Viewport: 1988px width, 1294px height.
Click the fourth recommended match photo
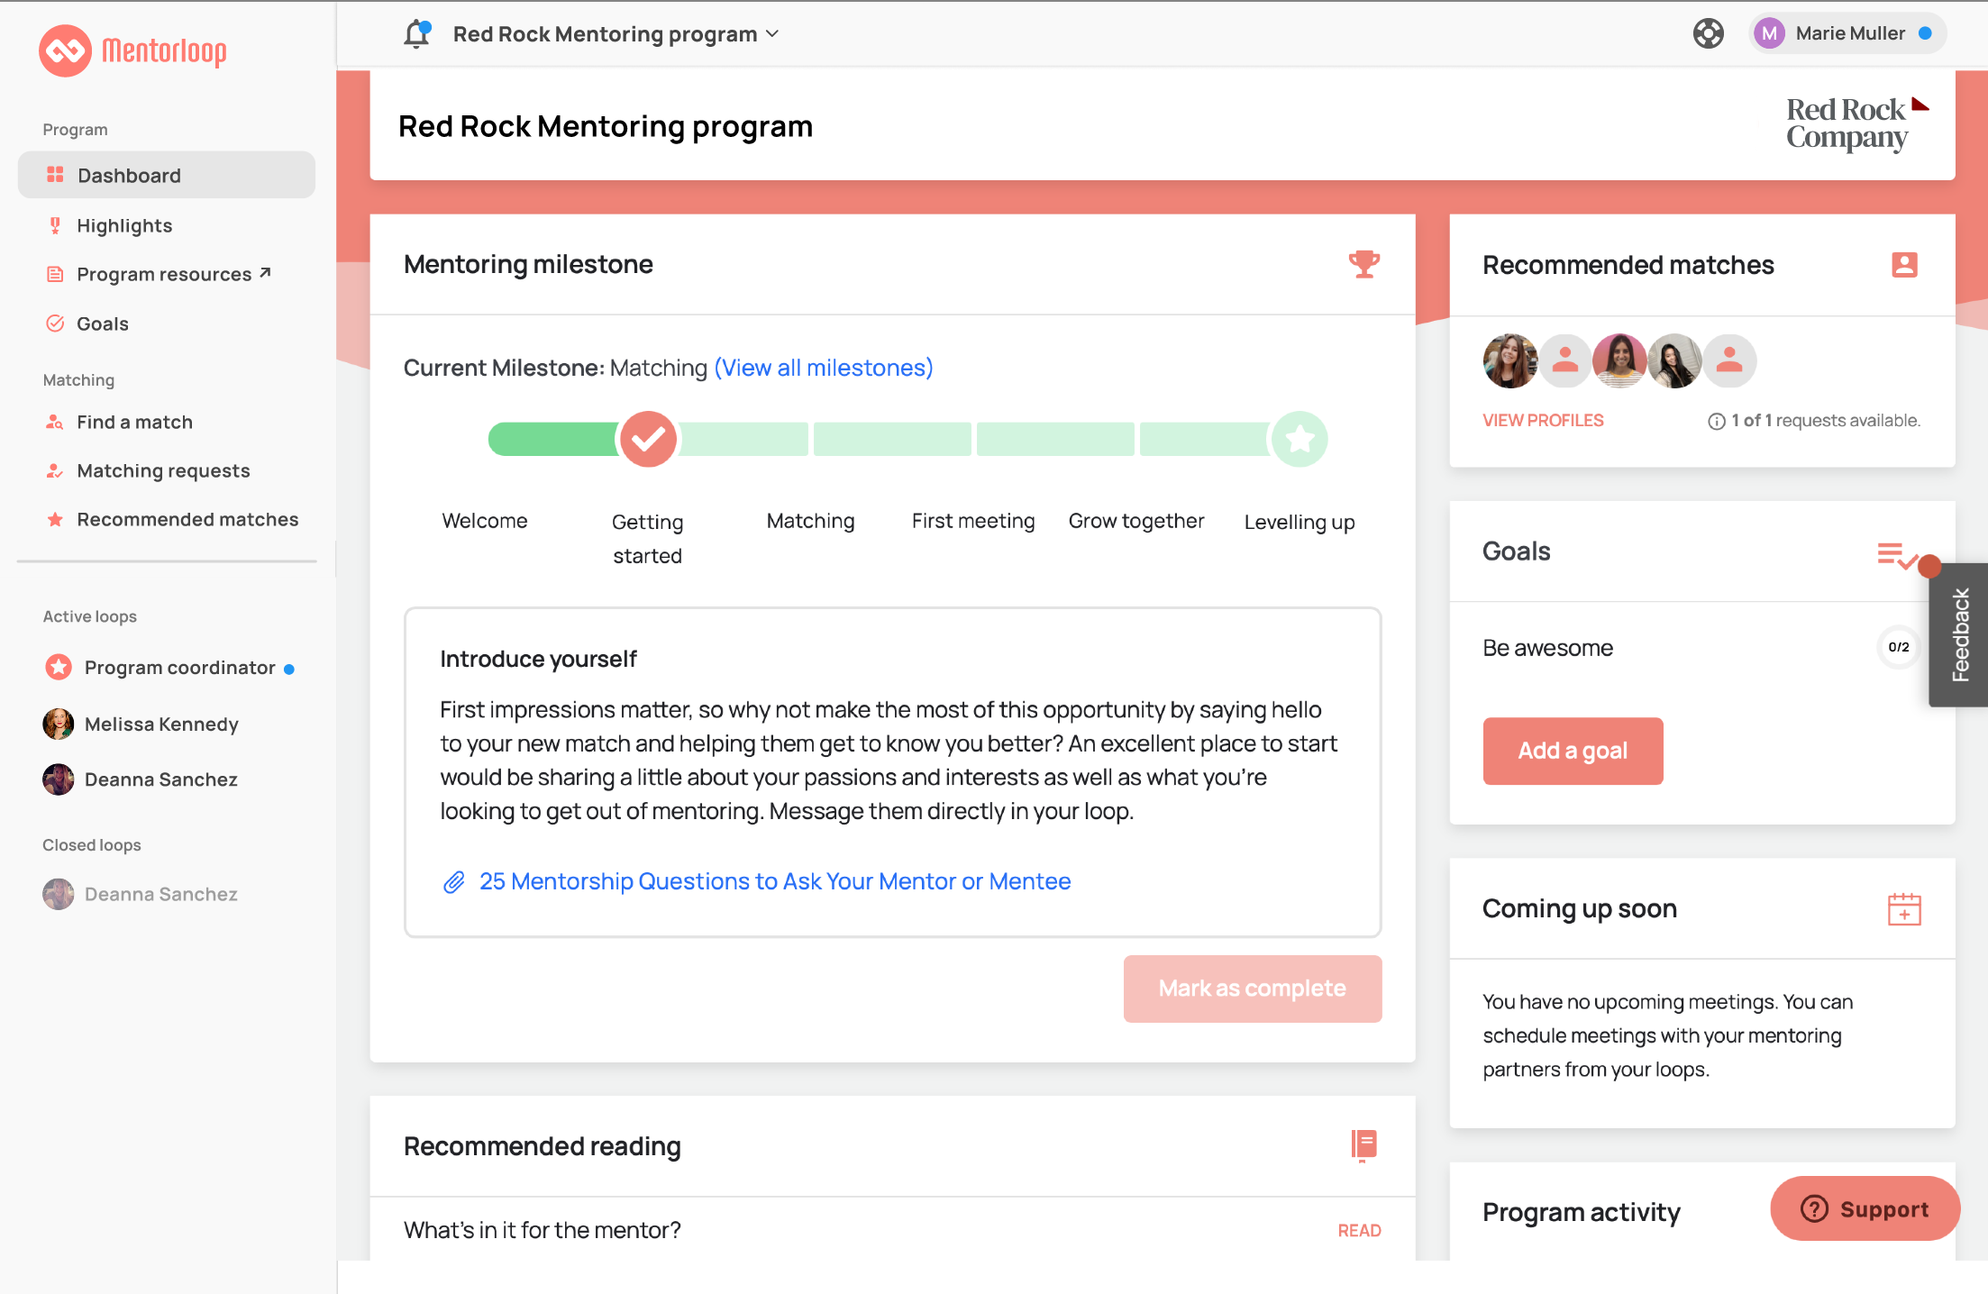click(1674, 361)
